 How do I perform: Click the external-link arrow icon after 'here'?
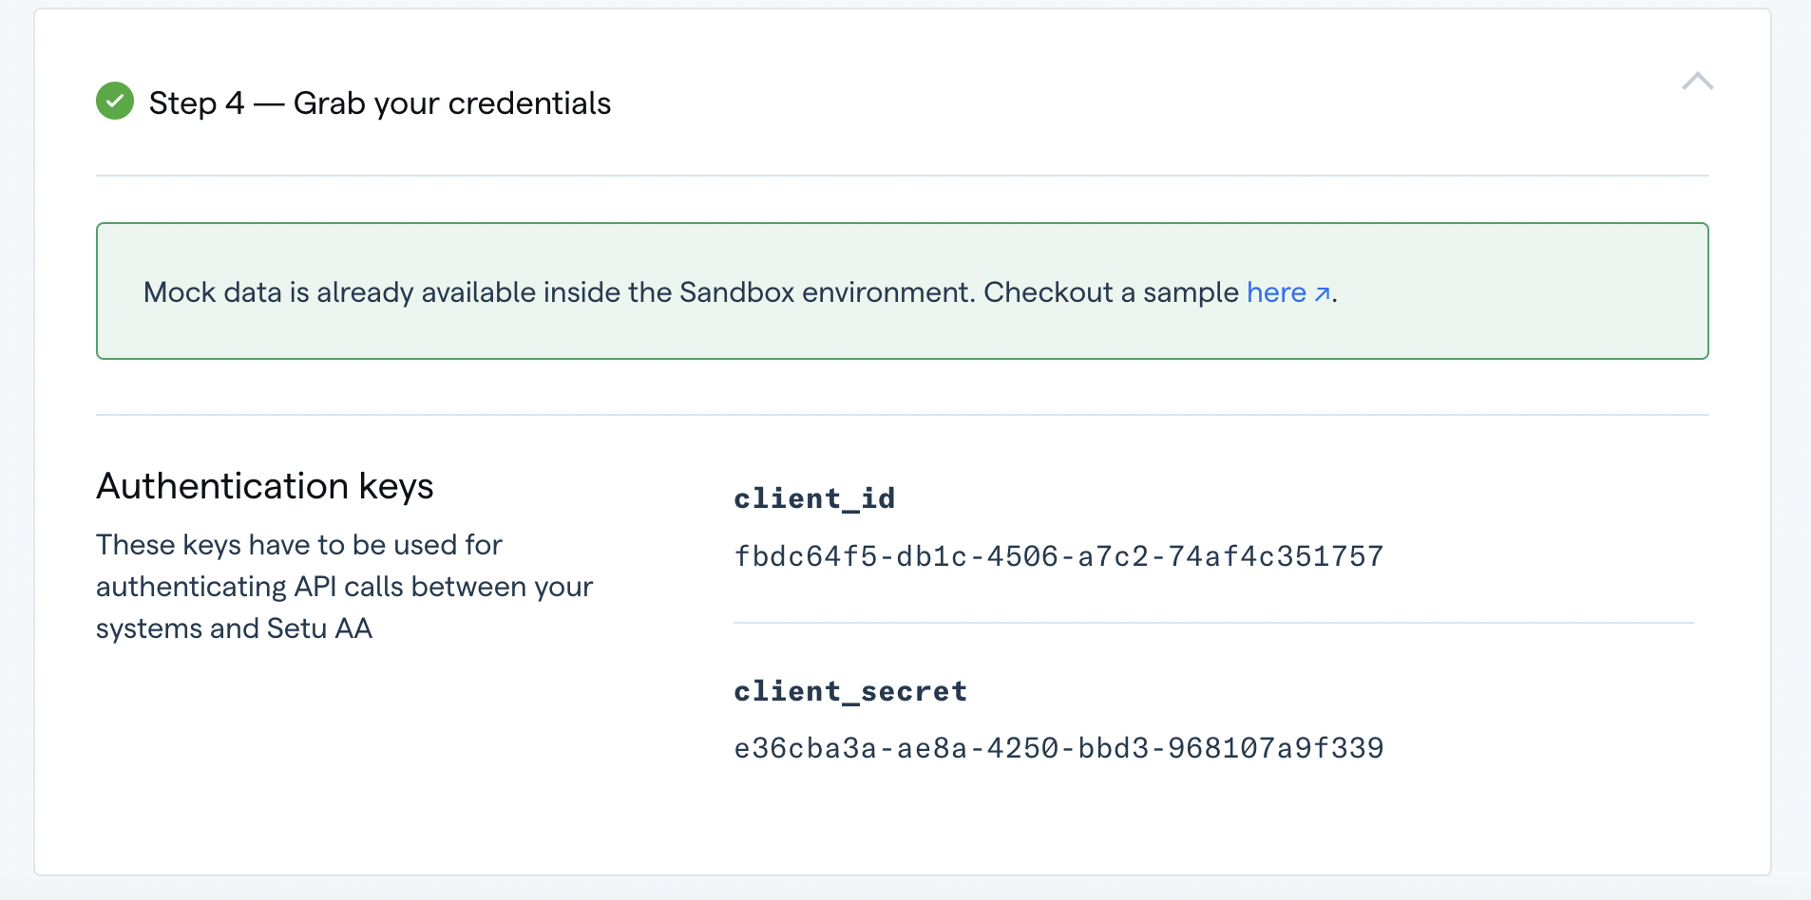click(1322, 294)
